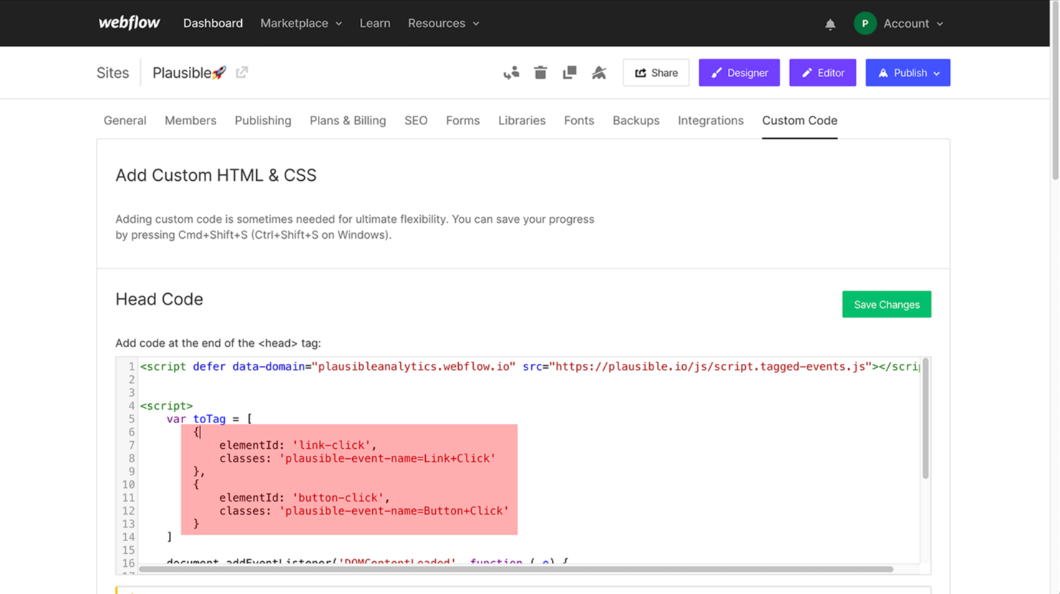
Task: Click the page vertical scrollbar
Action: click(x=1055, y=89)
